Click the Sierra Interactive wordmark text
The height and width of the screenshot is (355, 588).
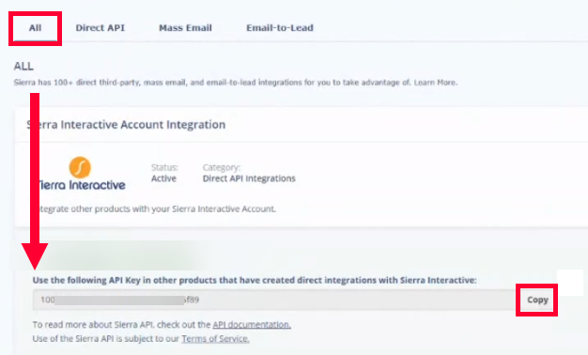pyautogui.click(x=82, y=185)
